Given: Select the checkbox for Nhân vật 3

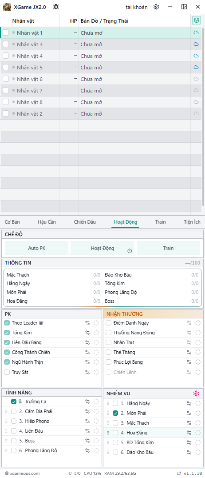Looking at the screenshot, I should (x=6, y=44).
